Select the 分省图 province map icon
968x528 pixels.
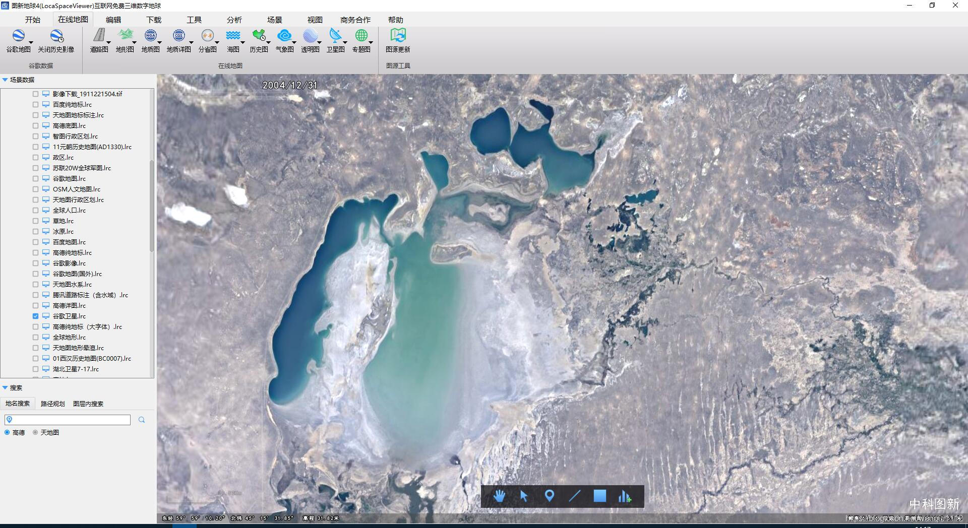tap(207, 35)
